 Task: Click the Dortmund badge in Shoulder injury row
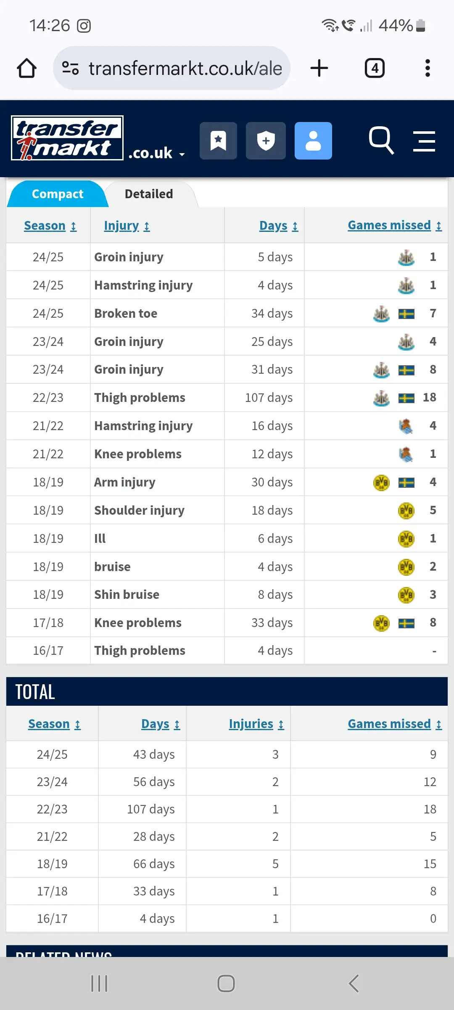click(406, 510)
